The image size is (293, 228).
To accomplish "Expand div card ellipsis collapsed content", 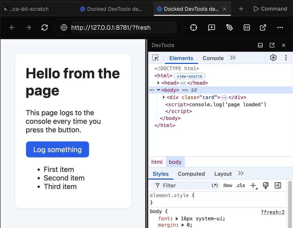I will 224,97.
